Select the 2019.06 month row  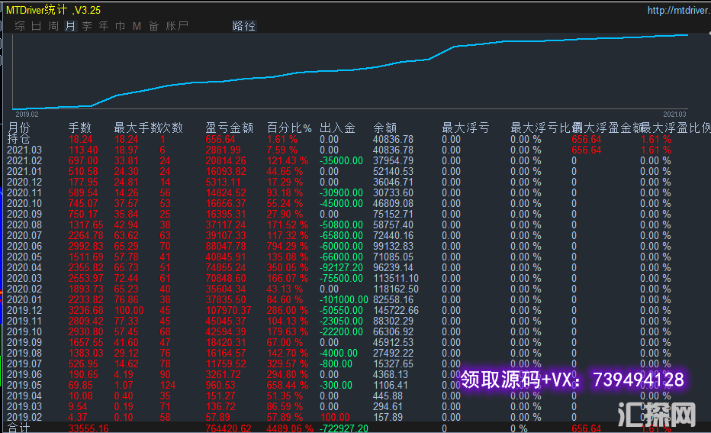click(x=24, y=374)
